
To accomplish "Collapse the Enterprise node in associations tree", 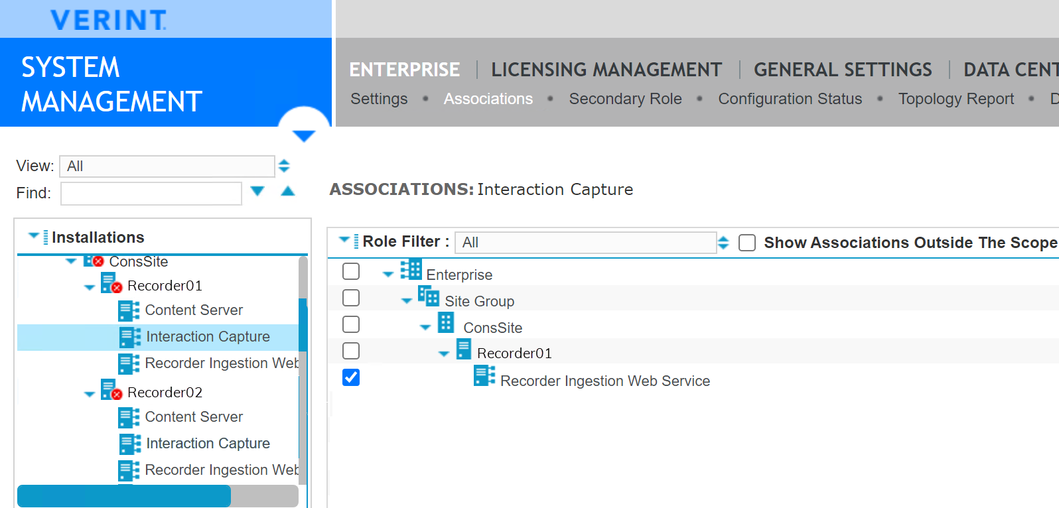I will [388, 275].
